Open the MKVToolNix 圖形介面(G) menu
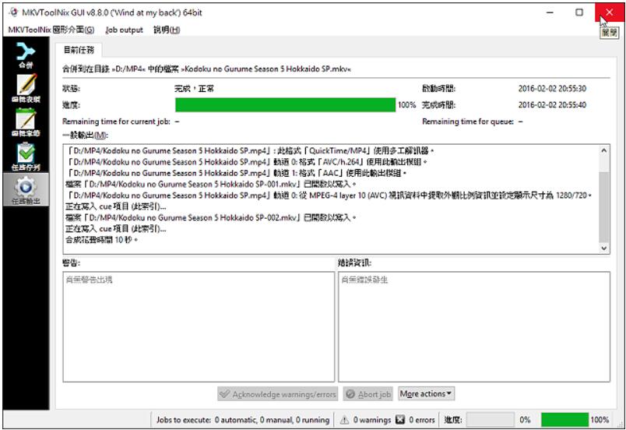 [x=51, y=30]
